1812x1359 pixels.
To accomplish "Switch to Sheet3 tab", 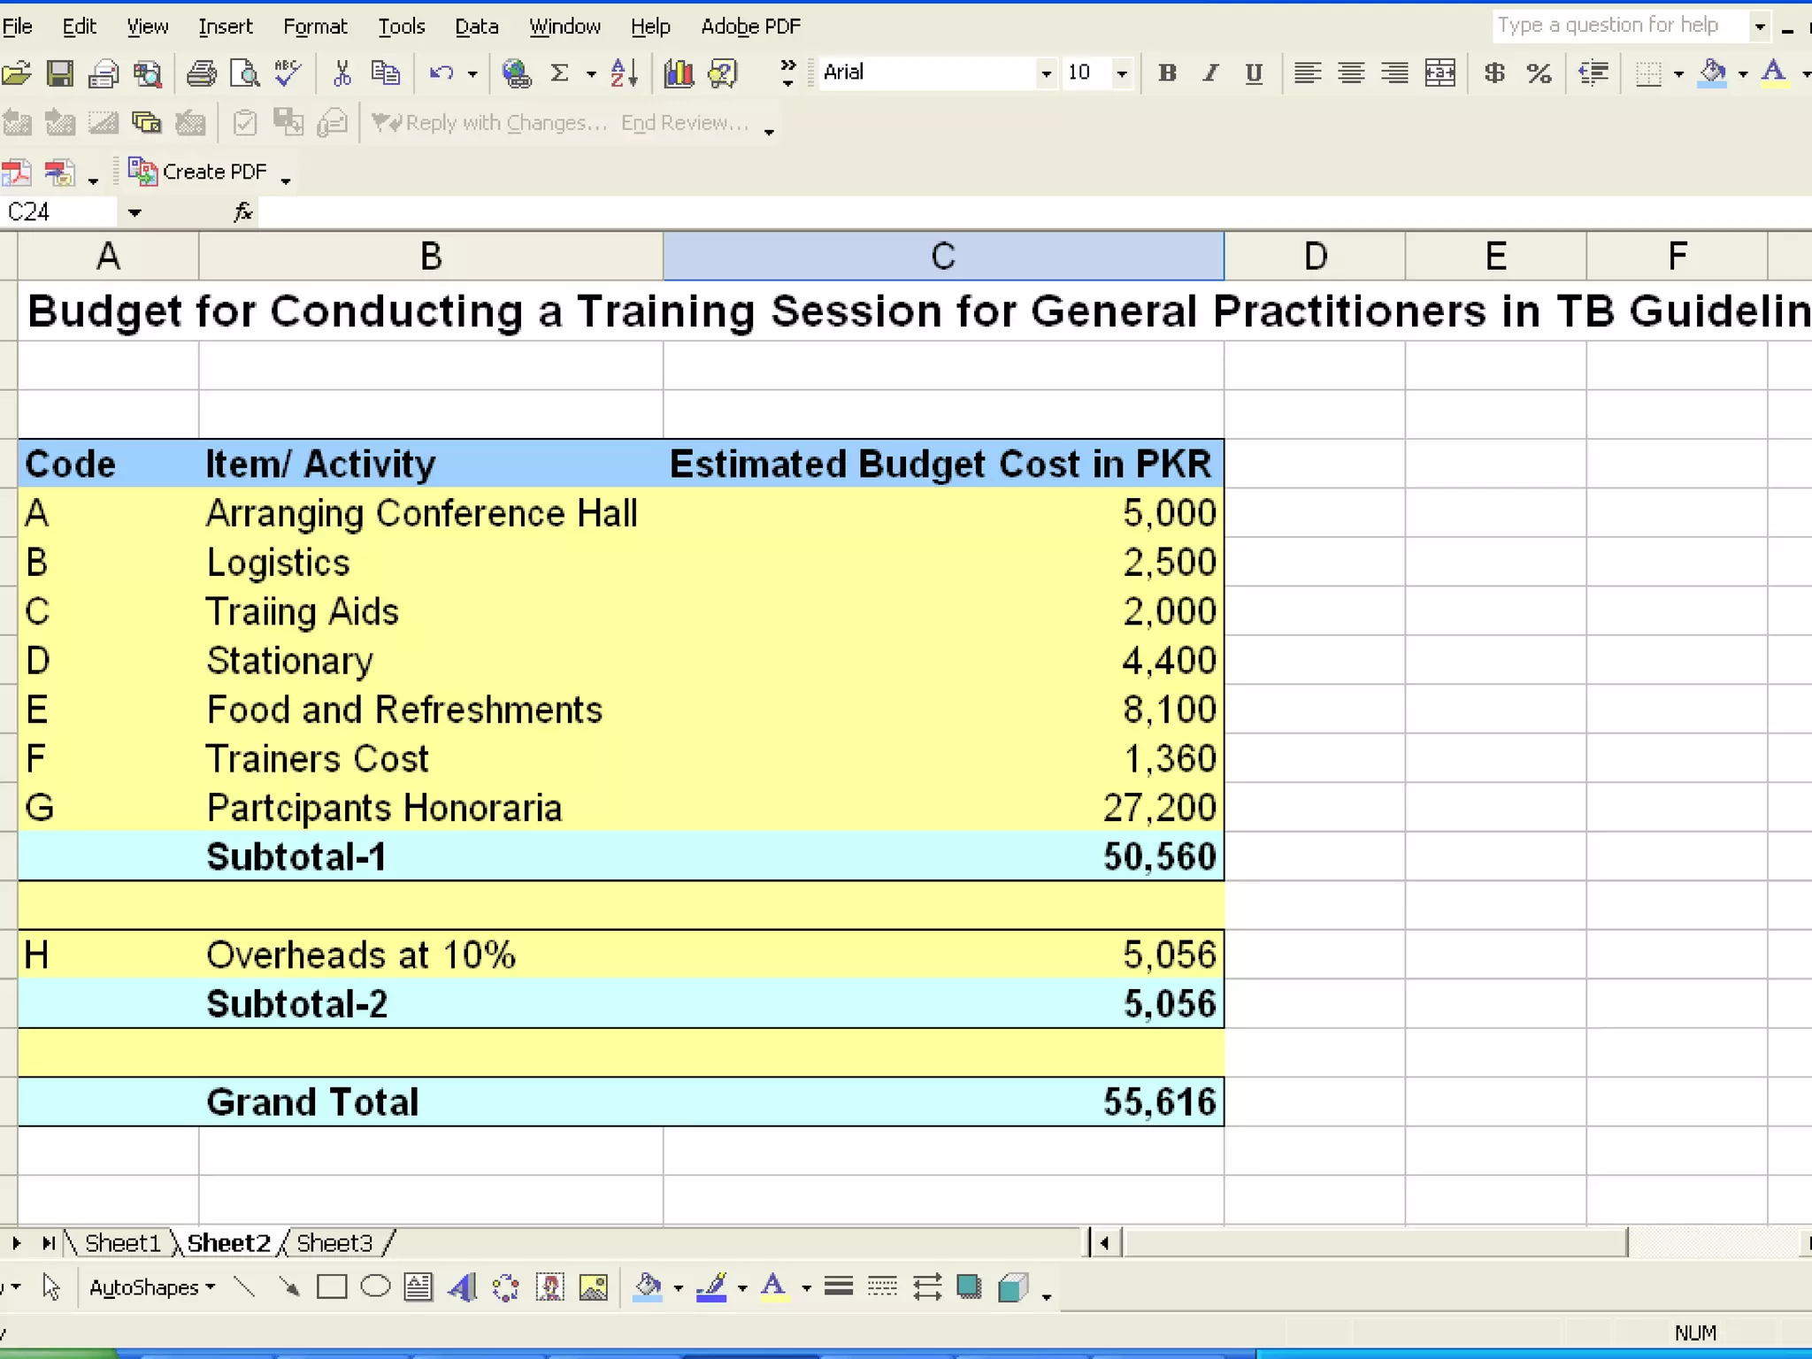I will [334, 1243].
